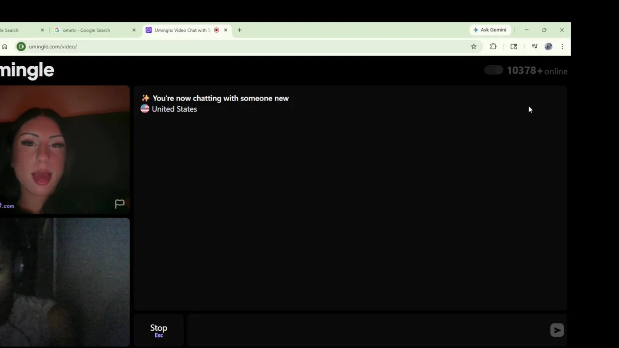Close the leftmost Search tab

click(x=42, y=30)
